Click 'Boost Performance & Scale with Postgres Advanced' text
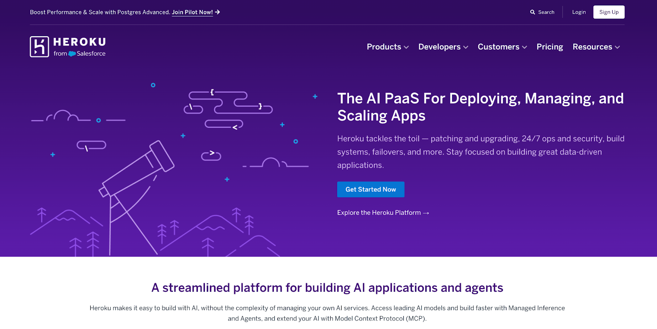The height and width of the screenshot is (329, 657). [100, 12]
